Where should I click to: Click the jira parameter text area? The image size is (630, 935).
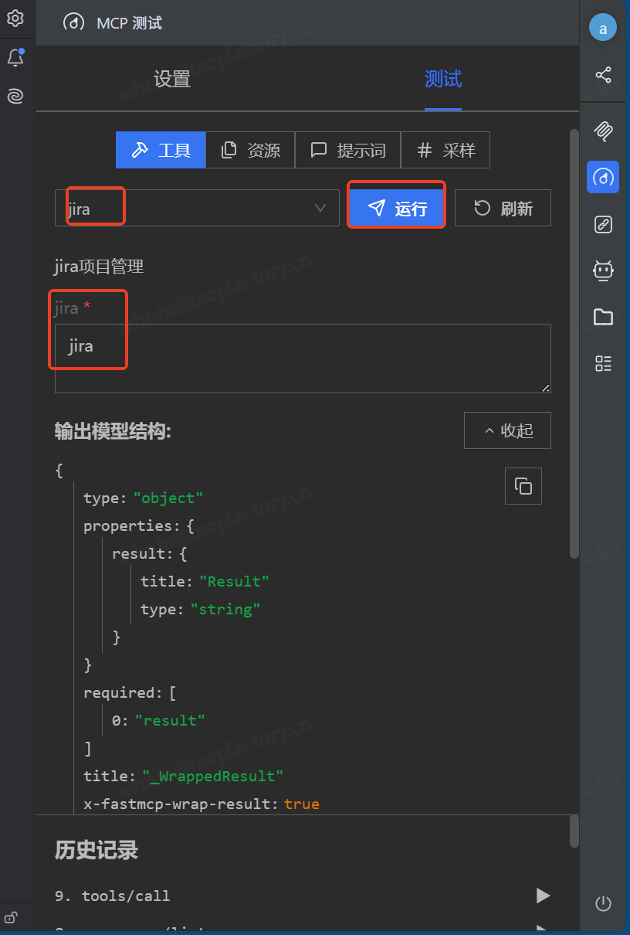(x=303, y=359)
